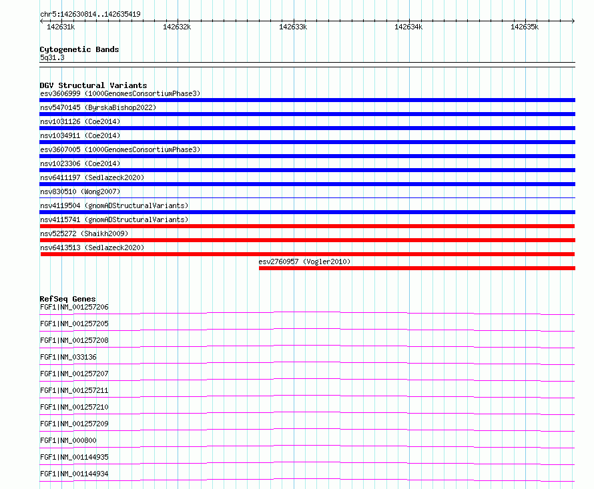Click the red bar under nsv4115741
The image size is (594, 489).
(x=307, y=226)
